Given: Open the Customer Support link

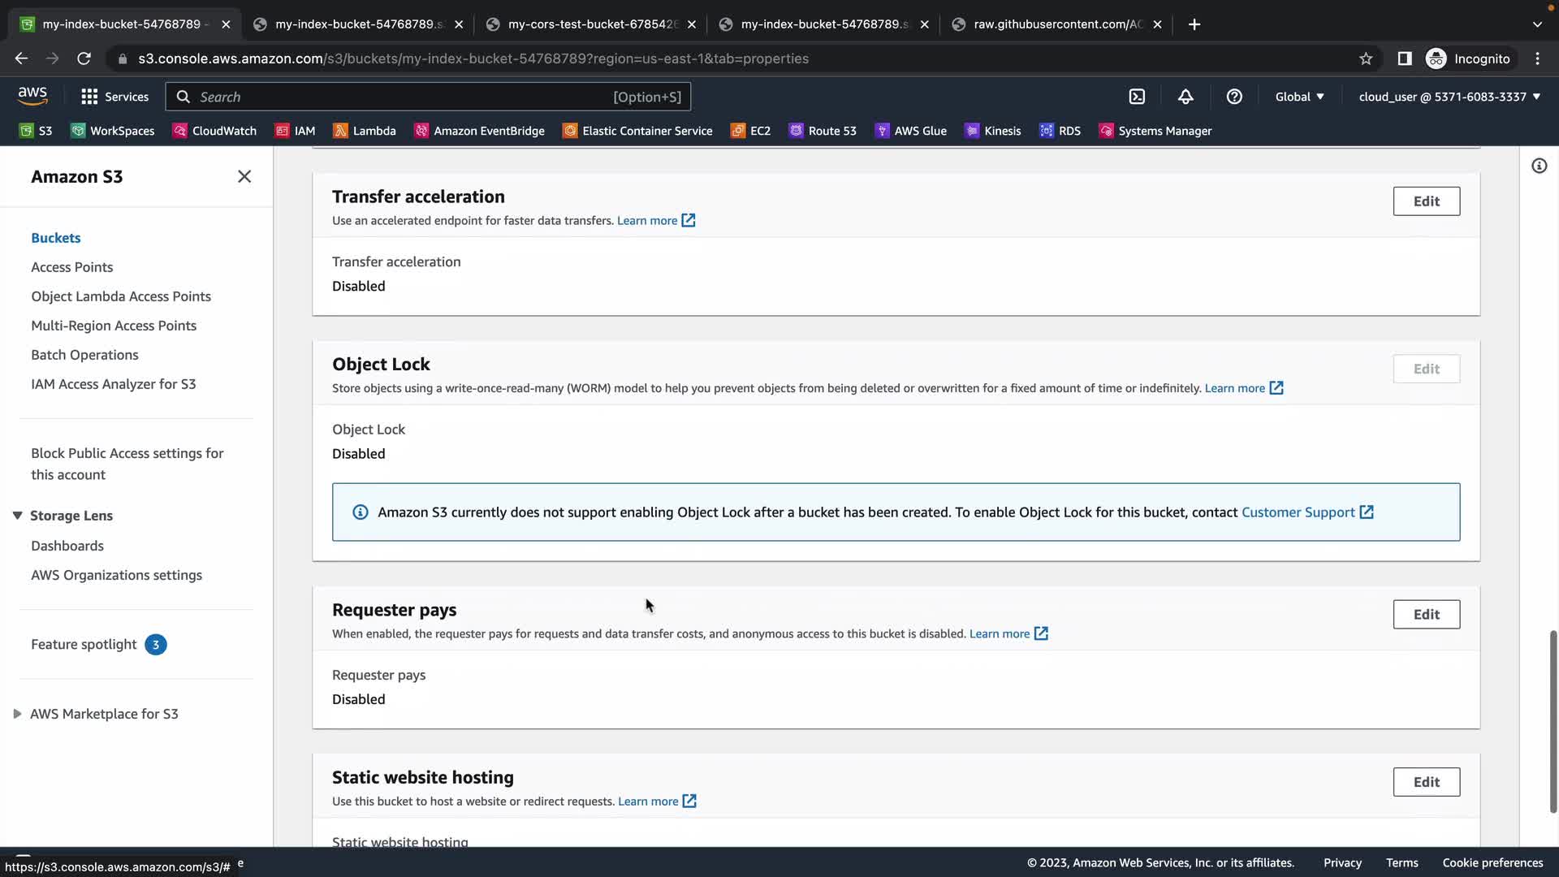Looking at the screenshot, I should click(x=1298, y=512).
